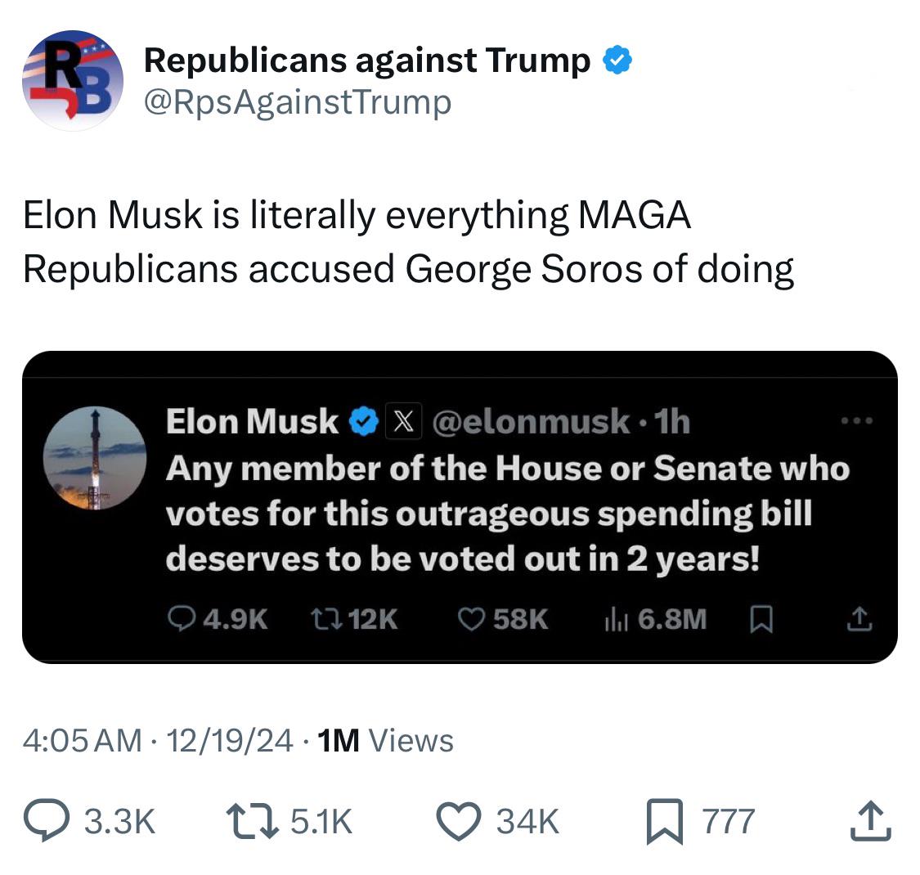Like the main tweet with heart icon
Image resolution: width=920 pixels, height=875 pixels.
[x=460, y=821]
